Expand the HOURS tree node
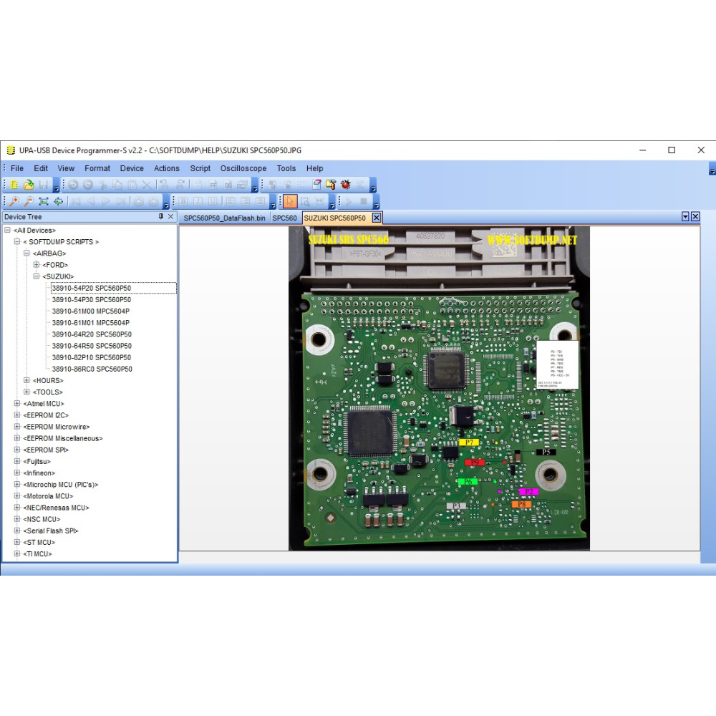 click(26, 380)
